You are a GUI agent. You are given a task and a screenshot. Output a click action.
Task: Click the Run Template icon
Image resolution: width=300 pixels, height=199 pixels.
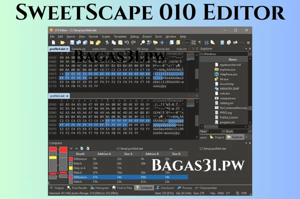[x=178, y=43]
